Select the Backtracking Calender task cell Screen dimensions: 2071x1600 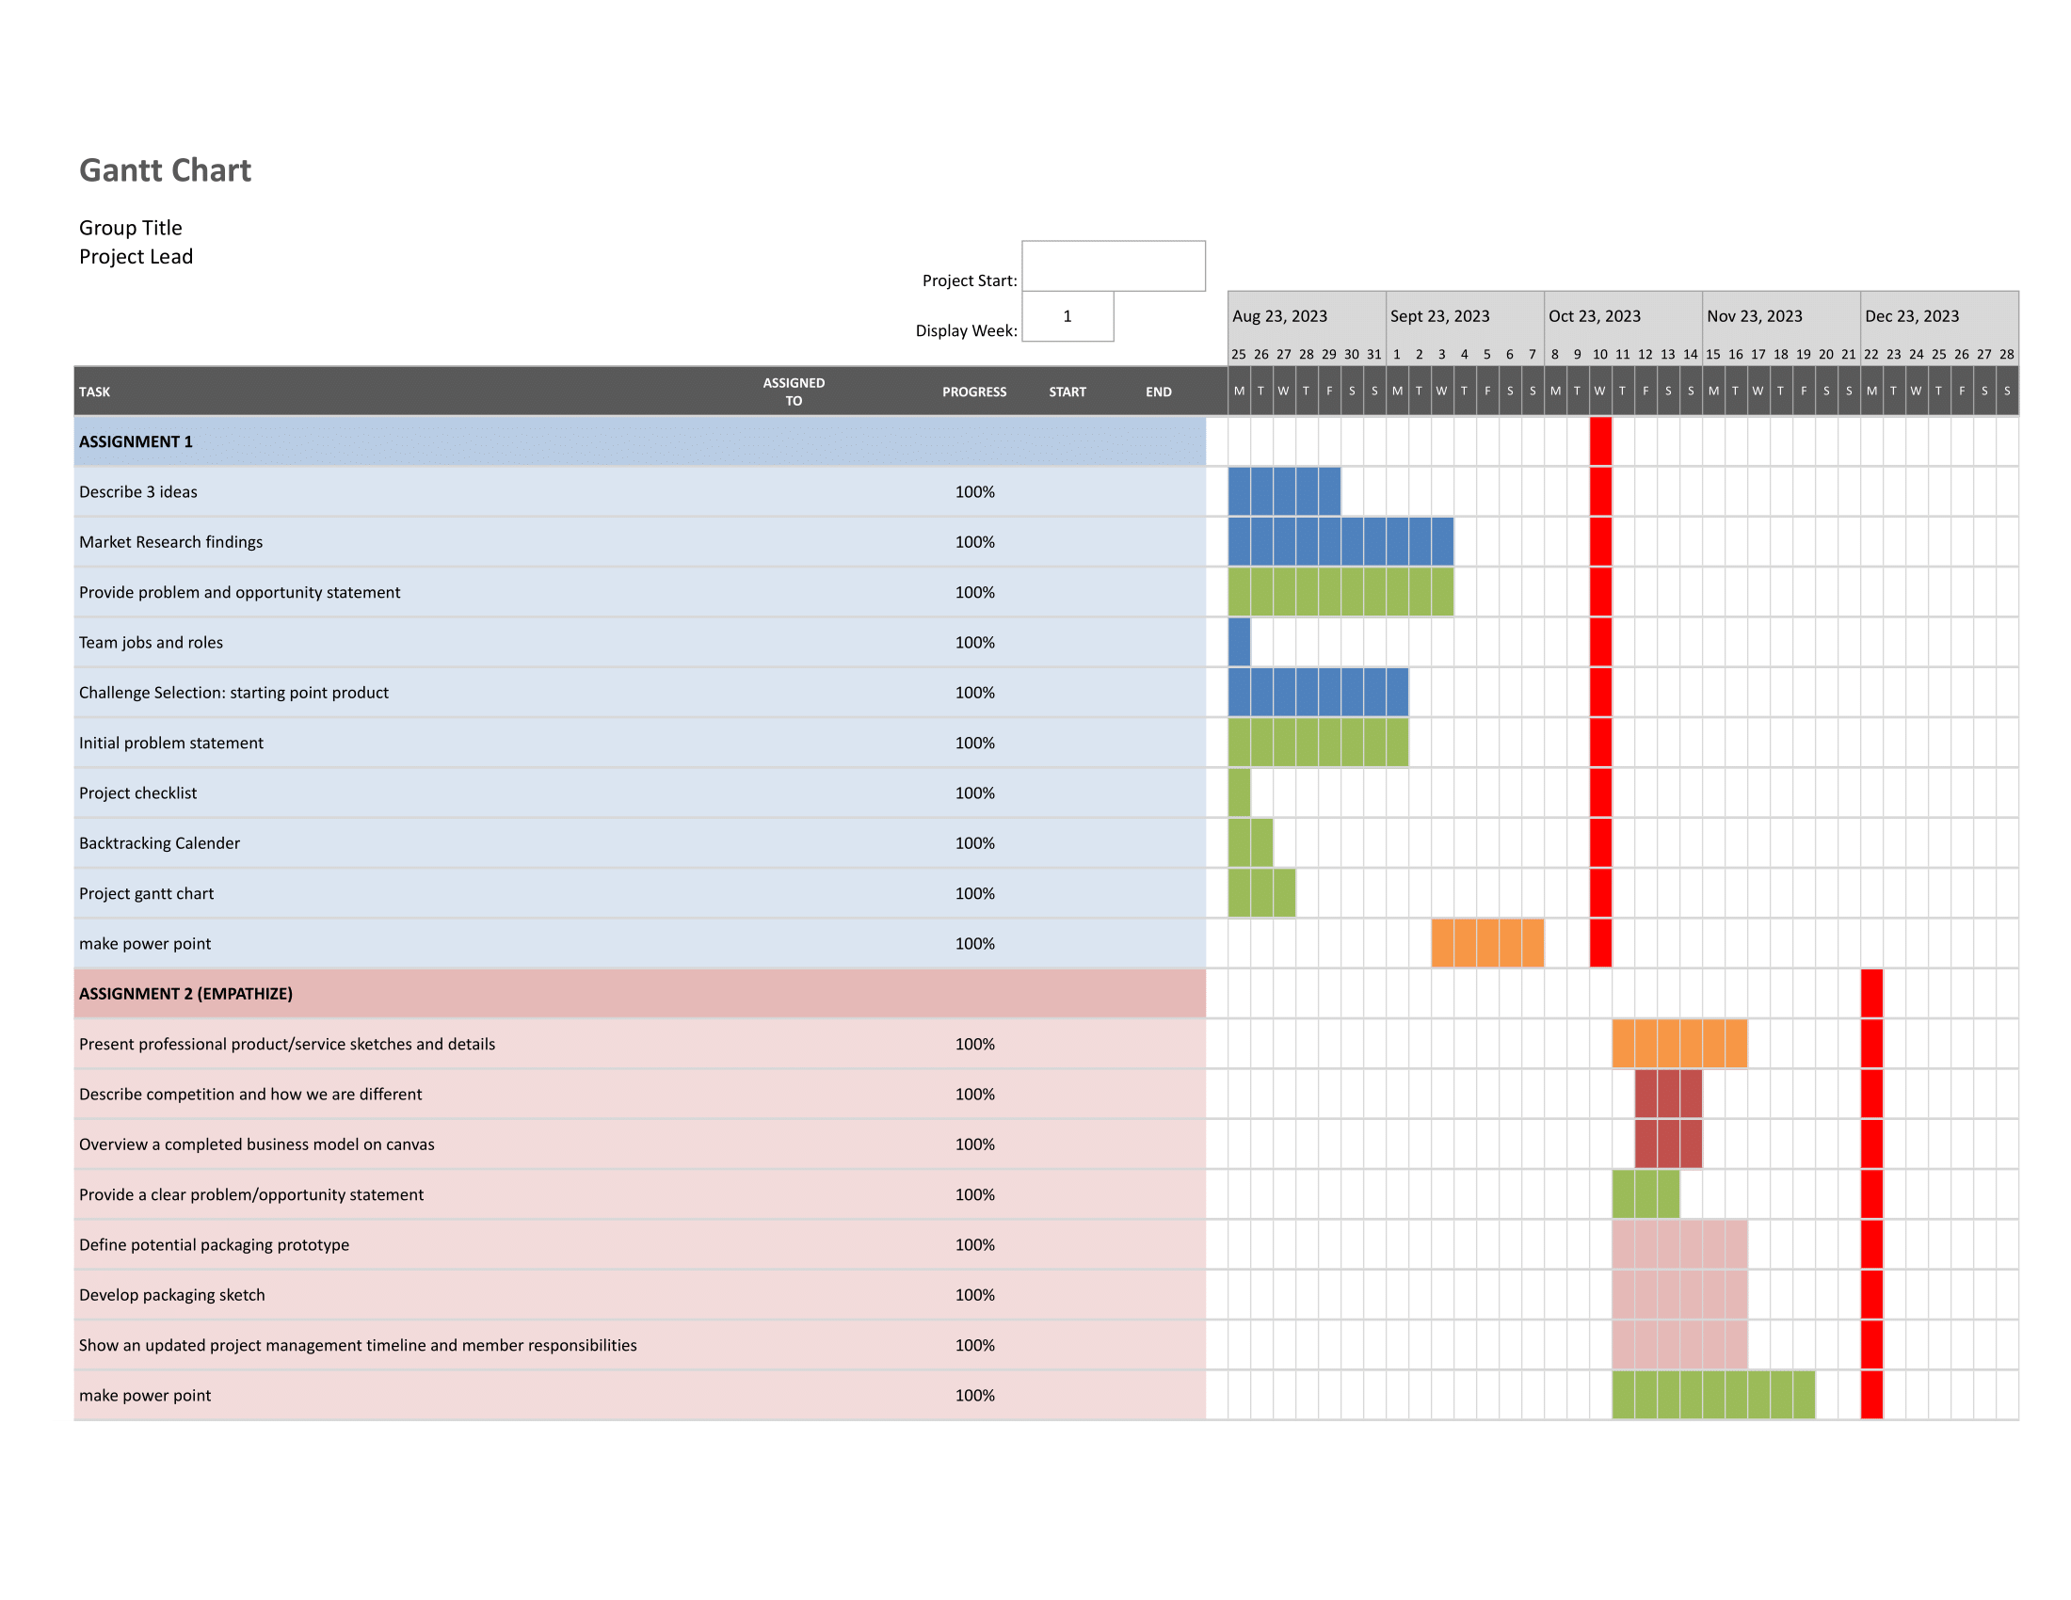pos(159,843)
